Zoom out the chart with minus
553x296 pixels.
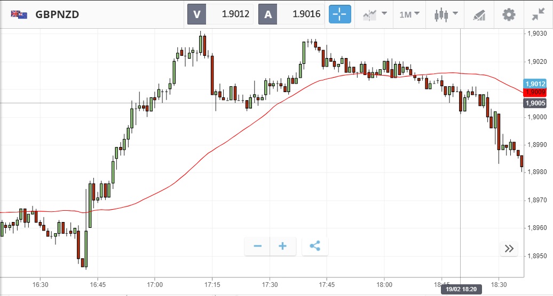258,246
